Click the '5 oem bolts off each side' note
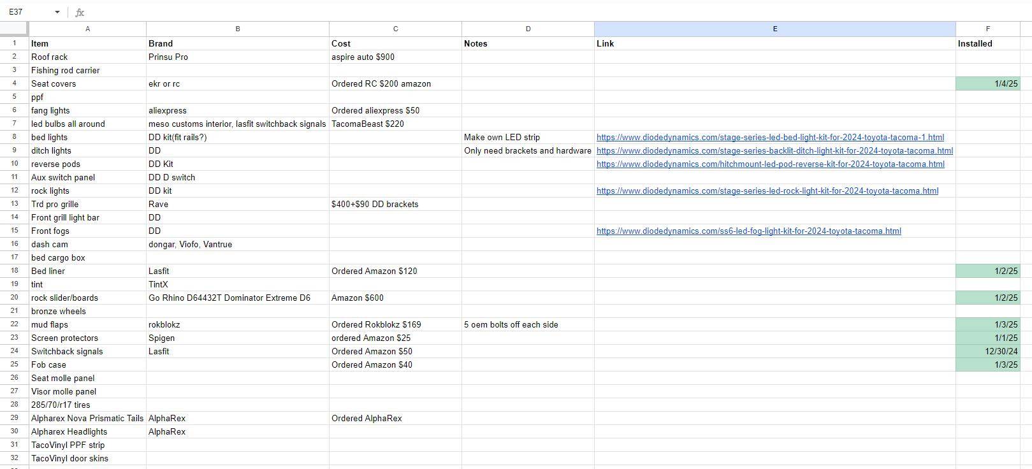The image size is (1032, 469). pyautogui.click(x=528, y=324)
